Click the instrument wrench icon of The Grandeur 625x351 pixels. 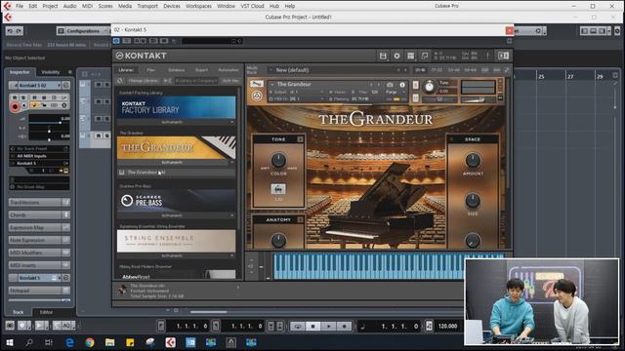(257, 84)
